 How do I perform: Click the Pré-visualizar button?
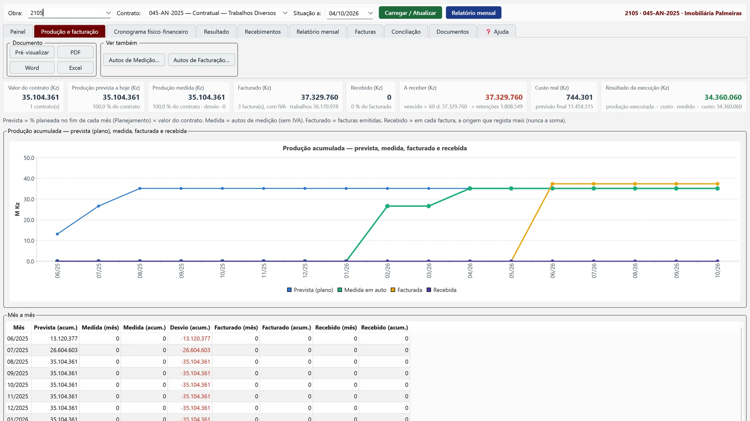pyautogui.click(x=32, y=52)
